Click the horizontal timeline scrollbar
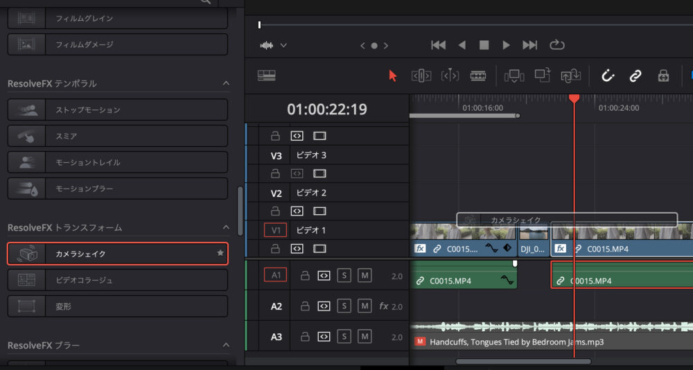This screenshot has width=693, height=370. coord(523,361)
